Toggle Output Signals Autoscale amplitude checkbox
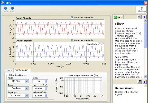The image size is (149, 103). pos(72,41)
